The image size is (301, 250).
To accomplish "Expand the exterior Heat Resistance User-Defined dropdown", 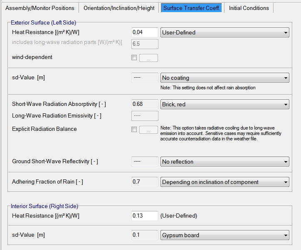I will 225,32.
